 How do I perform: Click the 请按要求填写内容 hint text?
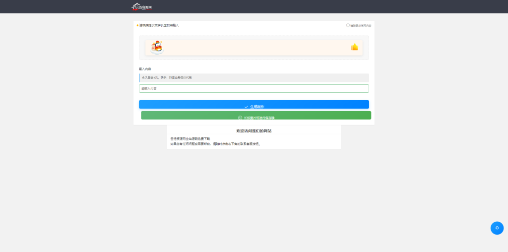tap(361, 25)
